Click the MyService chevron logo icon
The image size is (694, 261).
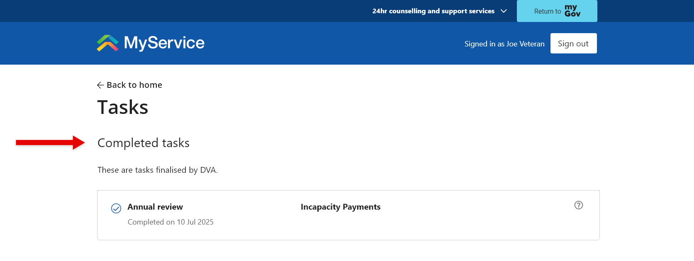[107, 43]
